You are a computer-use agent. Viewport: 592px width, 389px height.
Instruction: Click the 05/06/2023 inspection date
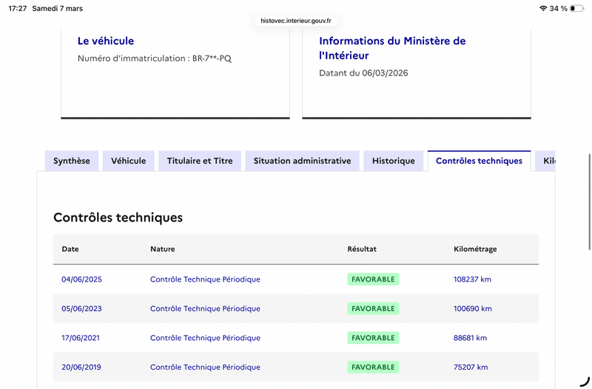(81, 308)
